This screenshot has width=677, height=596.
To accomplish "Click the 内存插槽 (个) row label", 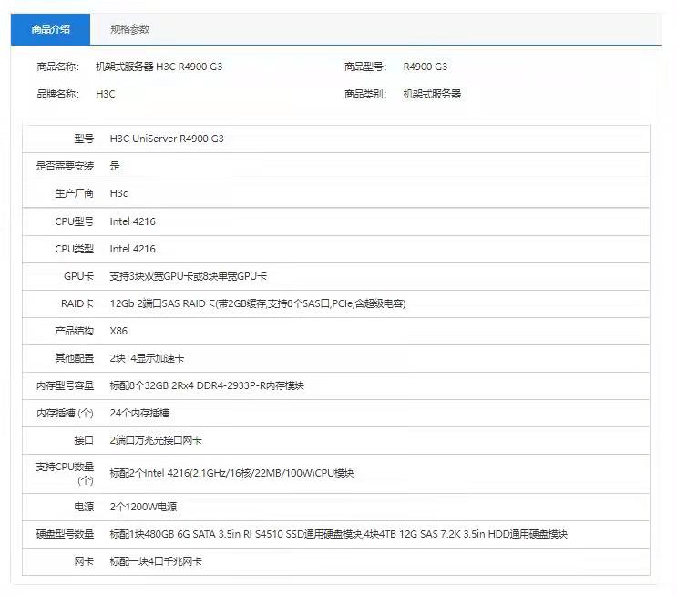I will [65, 413].
